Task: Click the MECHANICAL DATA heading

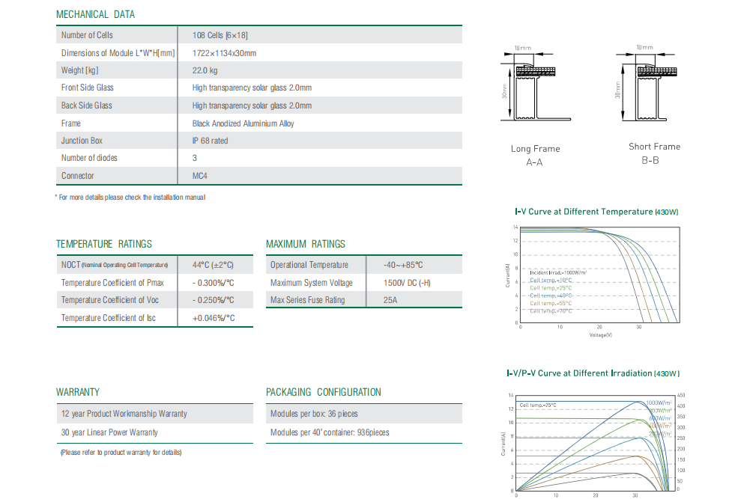Action: point(95,15)
